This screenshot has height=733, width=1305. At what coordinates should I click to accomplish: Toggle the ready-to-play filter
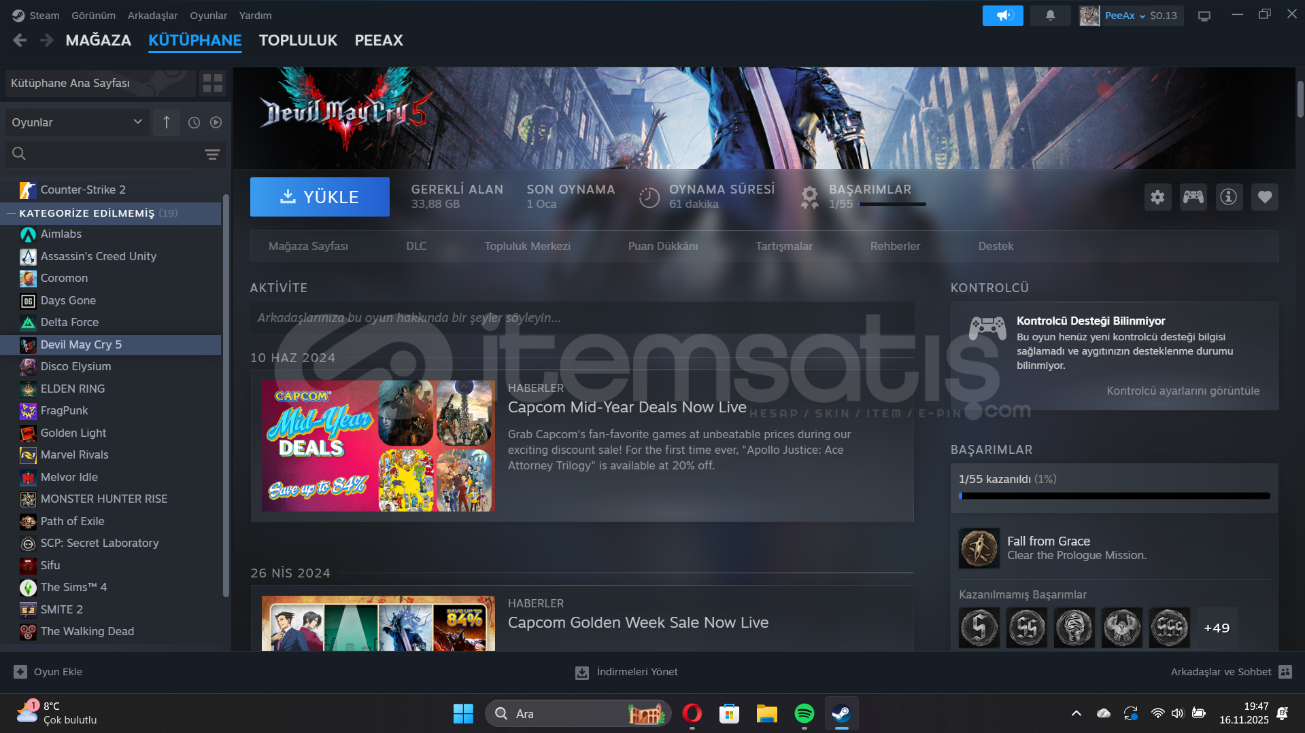pos(216,122)
